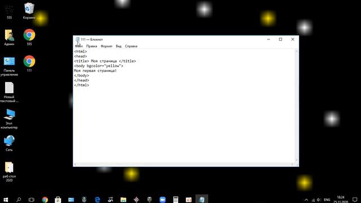Click Notepad vertical scrollbar up arrow
The image size is (361, 203).
(x=297, y=51)
